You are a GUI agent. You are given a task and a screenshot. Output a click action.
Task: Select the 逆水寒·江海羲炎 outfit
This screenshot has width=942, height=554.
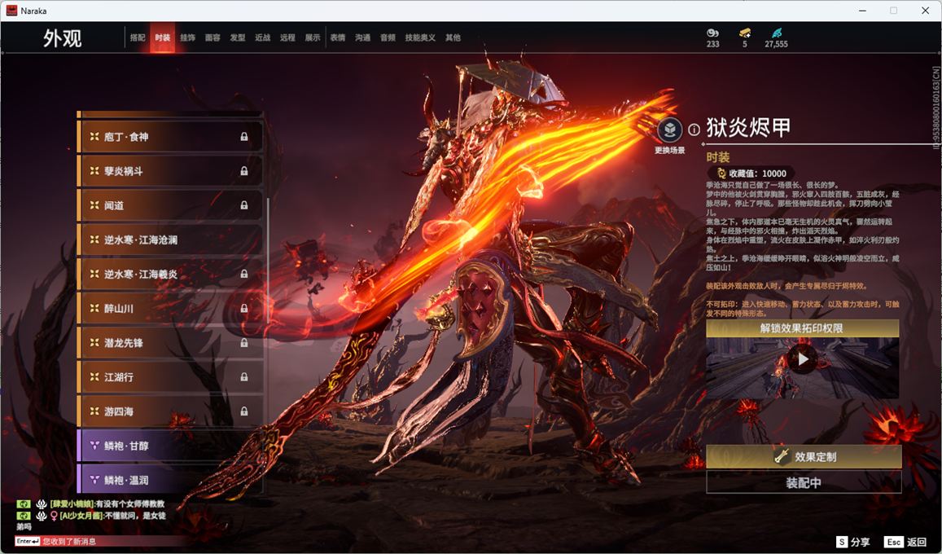click(171, 274)
